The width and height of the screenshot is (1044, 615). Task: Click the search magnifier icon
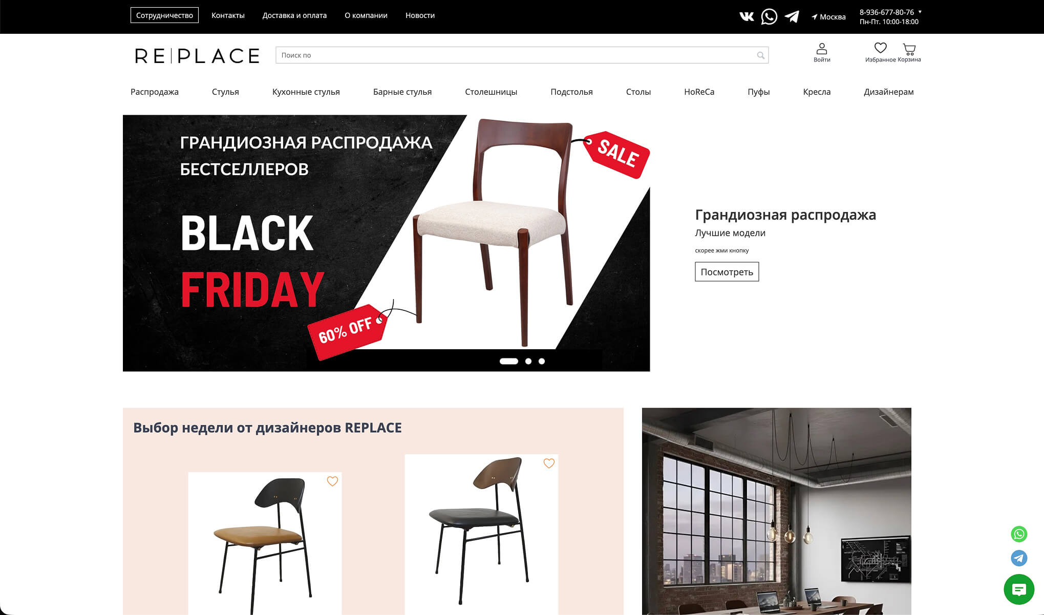coord(761,55)
